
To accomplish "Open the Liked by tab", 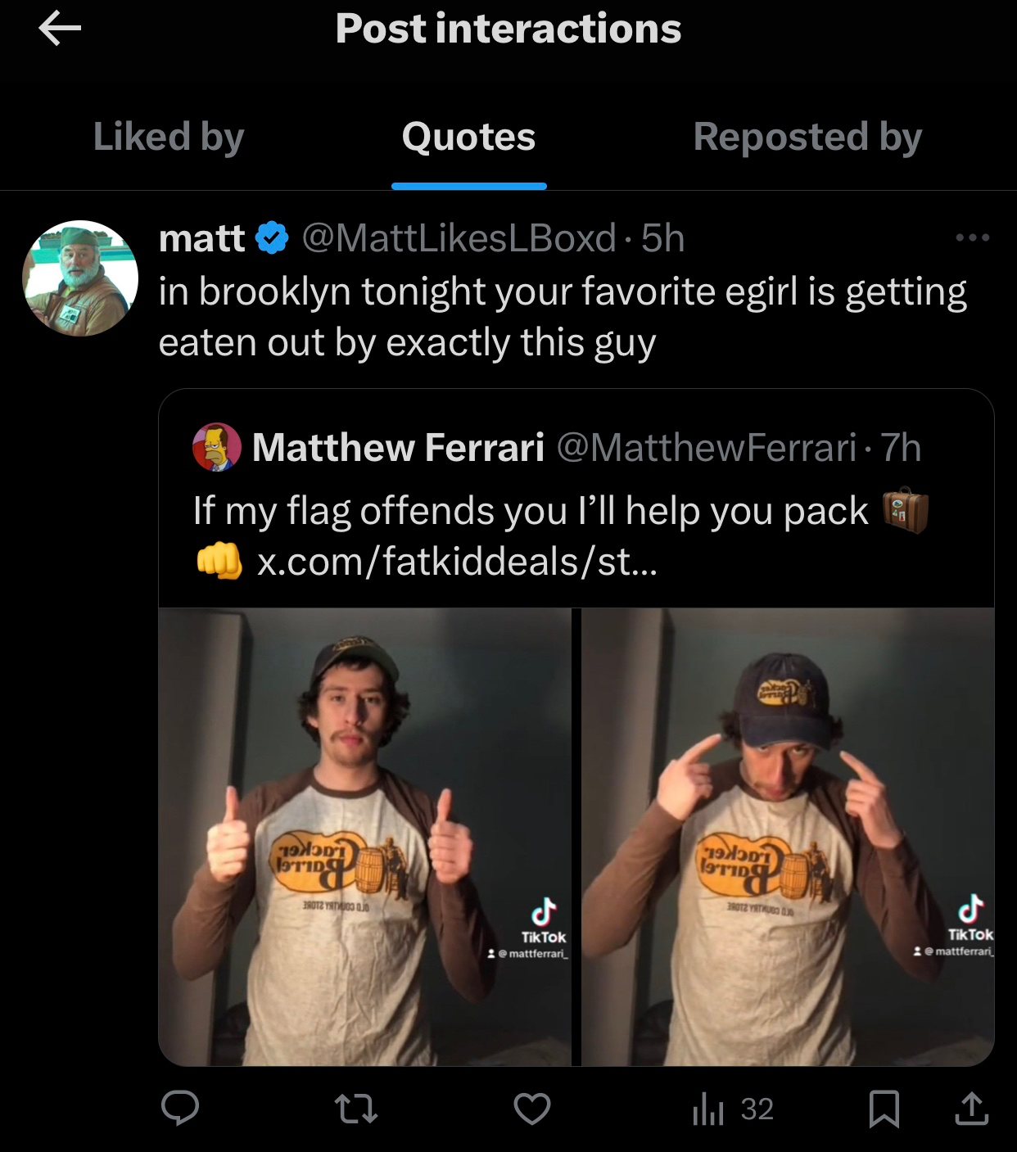I will click(169, 137).
